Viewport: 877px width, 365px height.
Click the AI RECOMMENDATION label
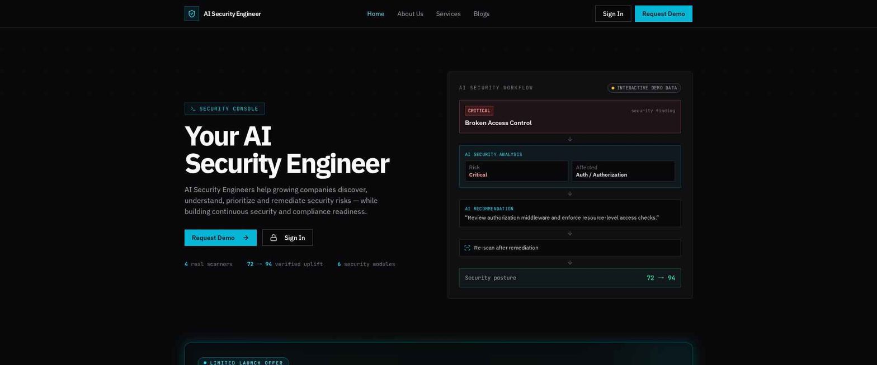tap(489, 208)
